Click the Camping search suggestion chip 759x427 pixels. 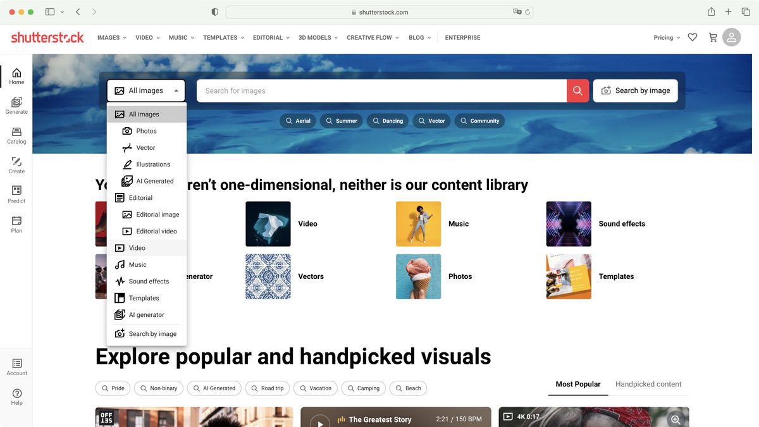coord(363,388)
